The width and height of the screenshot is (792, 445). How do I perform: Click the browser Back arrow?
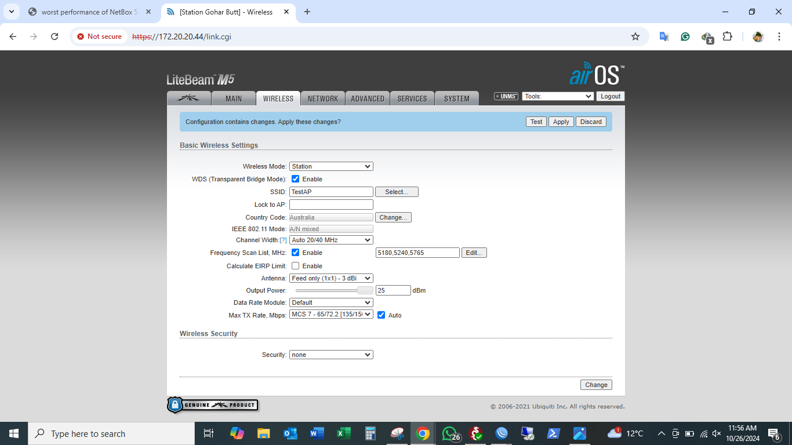[13, 37]
